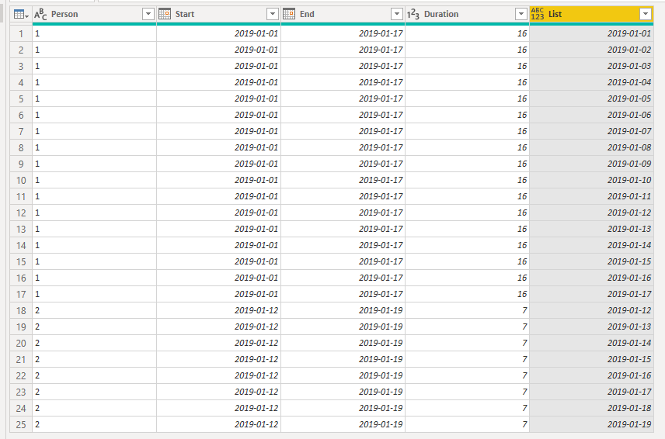665x439 pixels.
Task: Click the text type icon on Person
Action: 40,15
